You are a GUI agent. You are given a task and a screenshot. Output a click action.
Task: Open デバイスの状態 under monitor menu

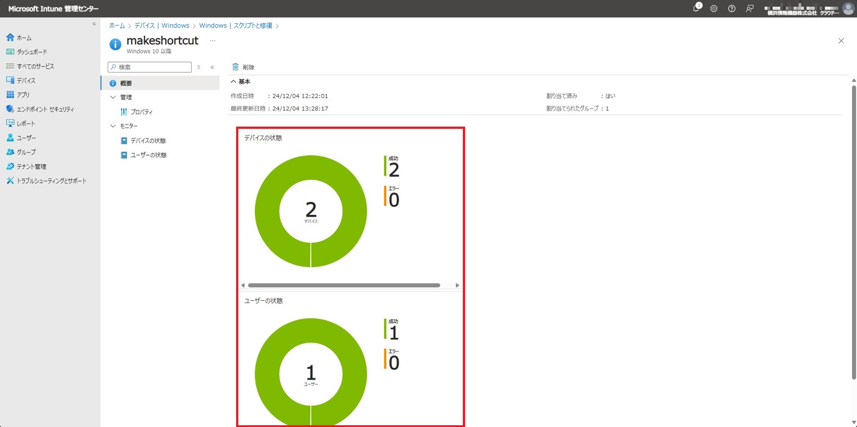[148, 141]
